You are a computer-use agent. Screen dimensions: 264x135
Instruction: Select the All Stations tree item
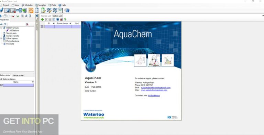coord(14,30)
